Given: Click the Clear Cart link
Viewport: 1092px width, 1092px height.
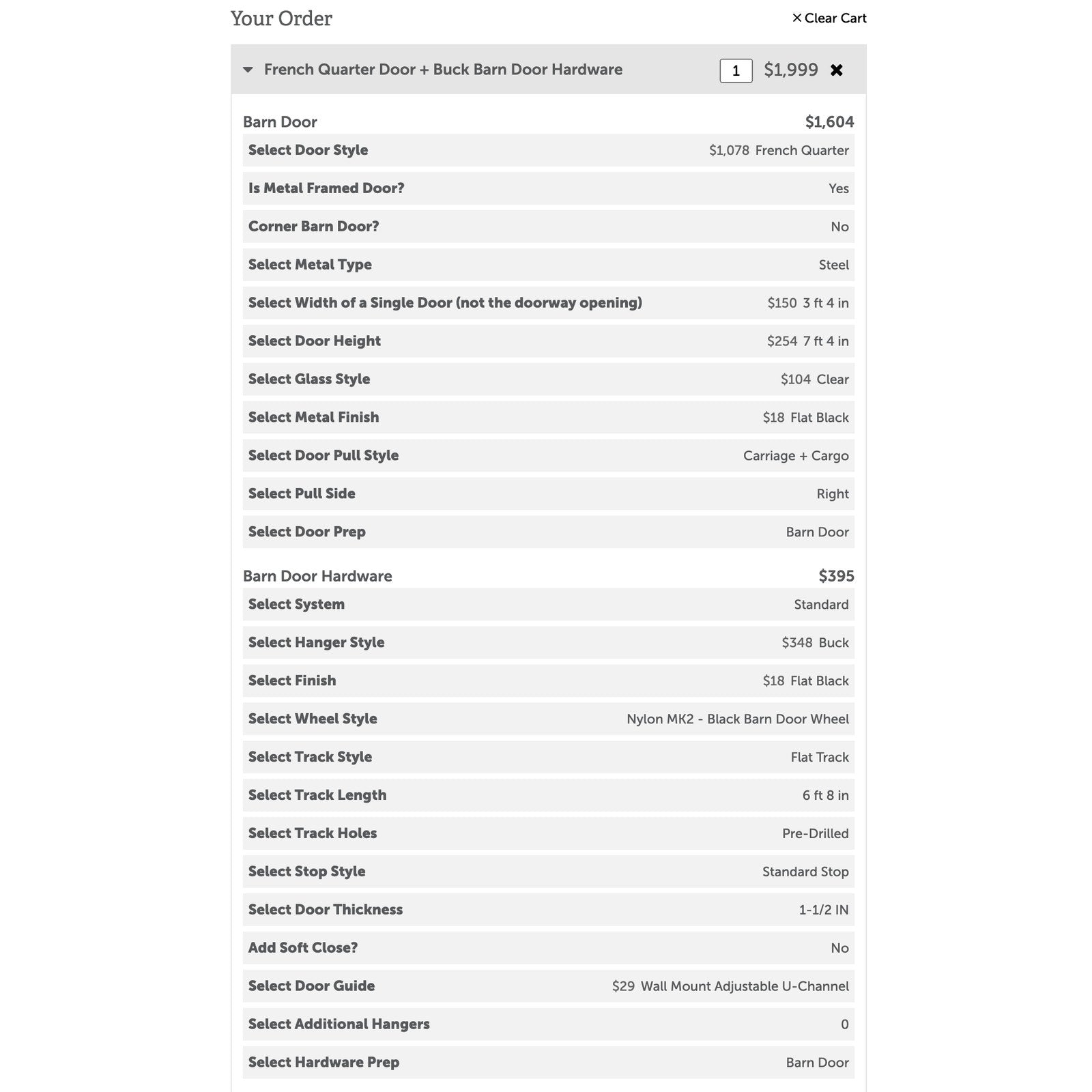Looking at the screenshot, I should pos(829,18).
